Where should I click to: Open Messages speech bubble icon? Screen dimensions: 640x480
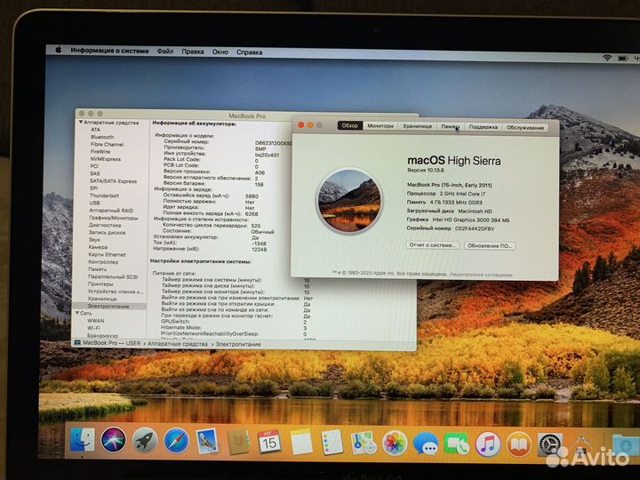click(x=426, y=444)
